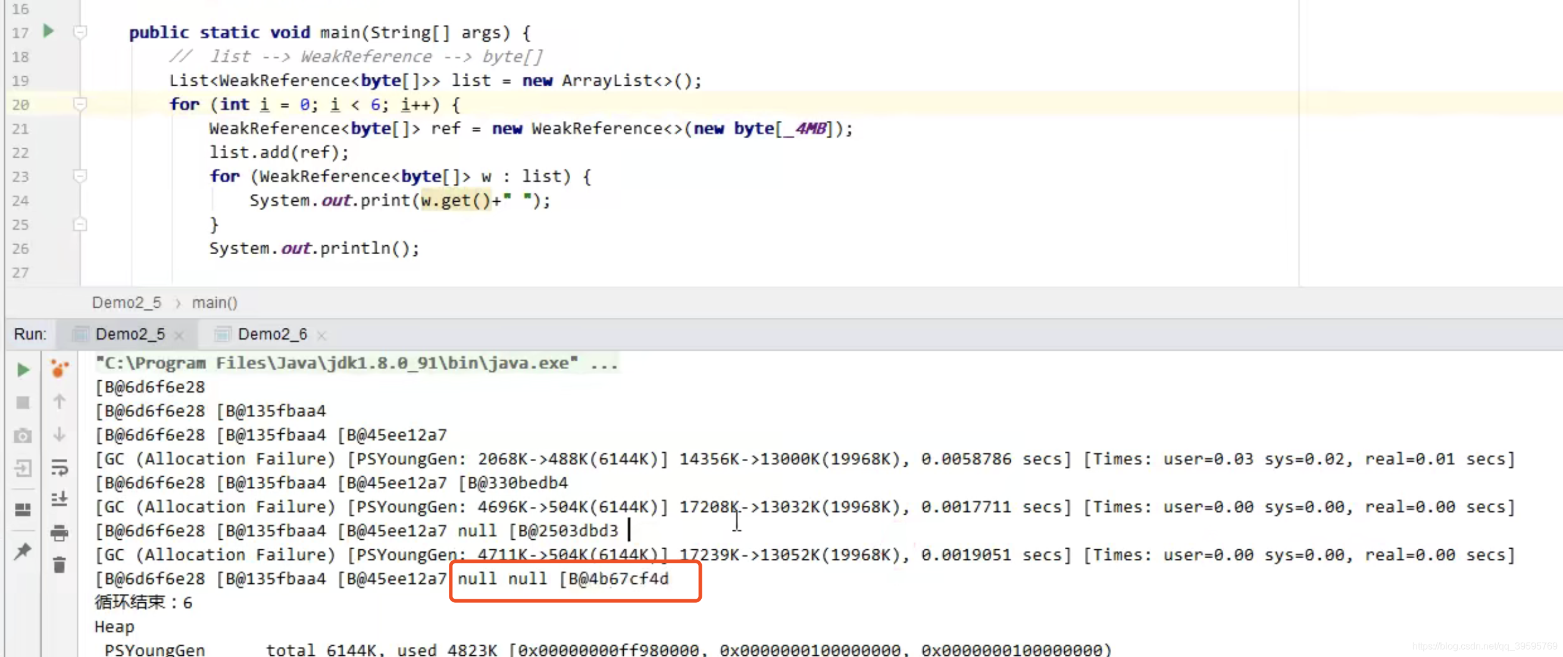This screenshot has width=1563, height=657.
Task: Stop the running process
Action: click(23, 402)
